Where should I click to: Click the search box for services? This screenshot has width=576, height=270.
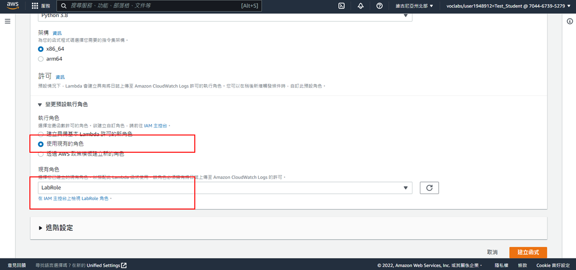(159, 6)
